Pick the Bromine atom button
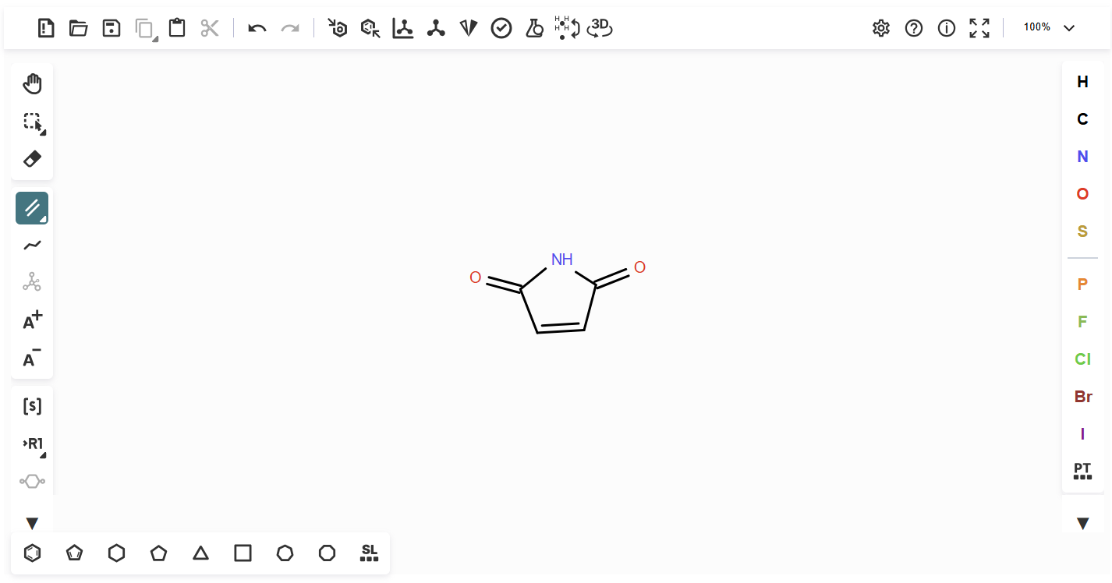Screen dimensions: 1112x583 coord(1082,397)
